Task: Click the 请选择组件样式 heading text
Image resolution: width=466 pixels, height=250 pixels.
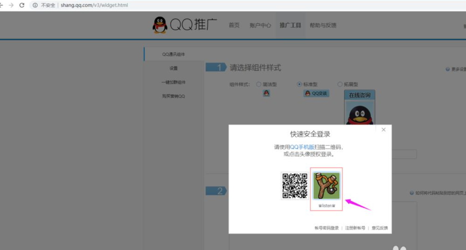Action: point(255,68)
